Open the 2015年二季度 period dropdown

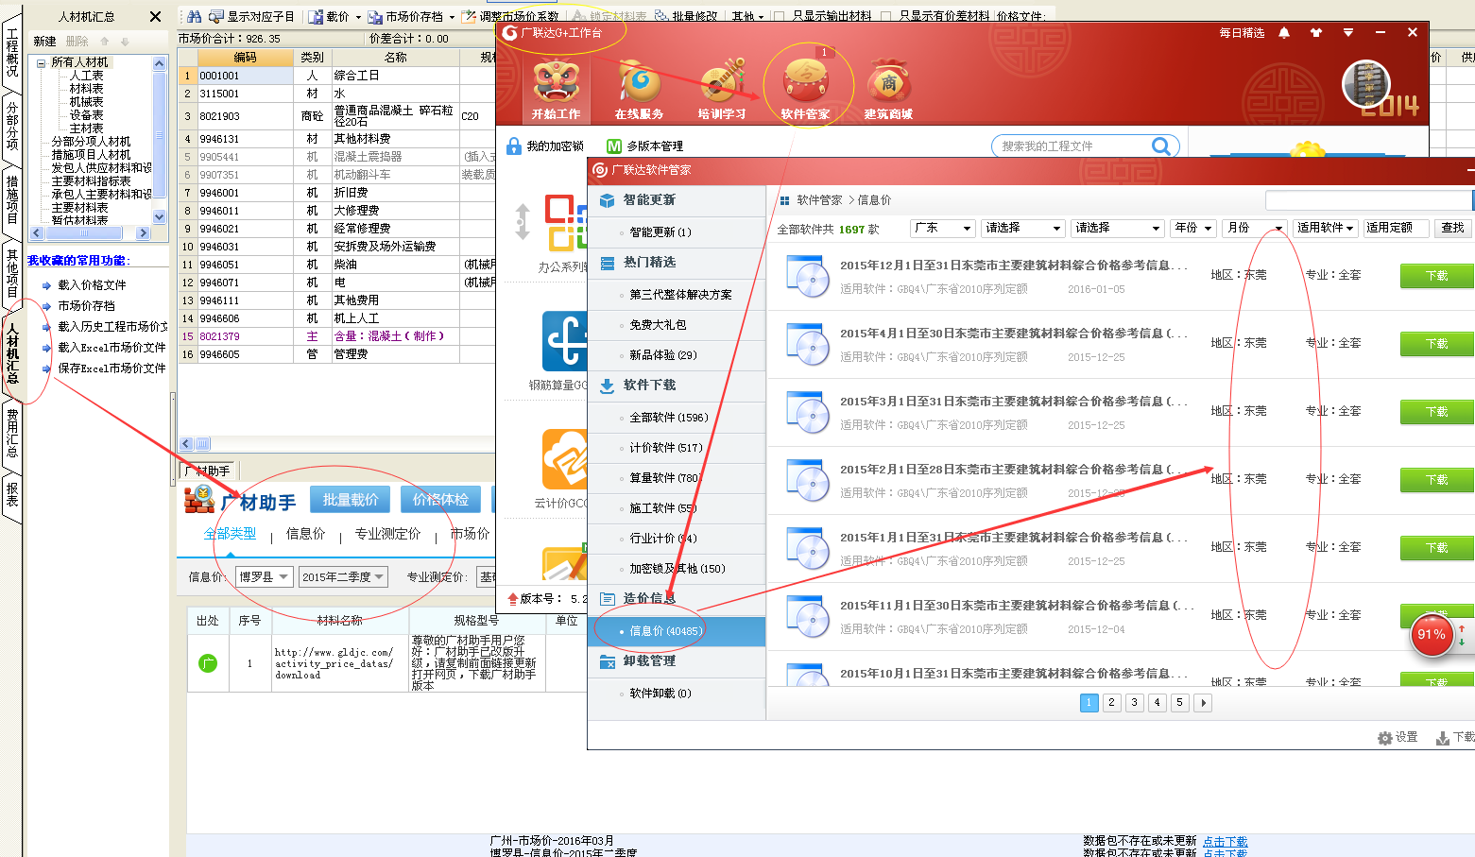344,576
